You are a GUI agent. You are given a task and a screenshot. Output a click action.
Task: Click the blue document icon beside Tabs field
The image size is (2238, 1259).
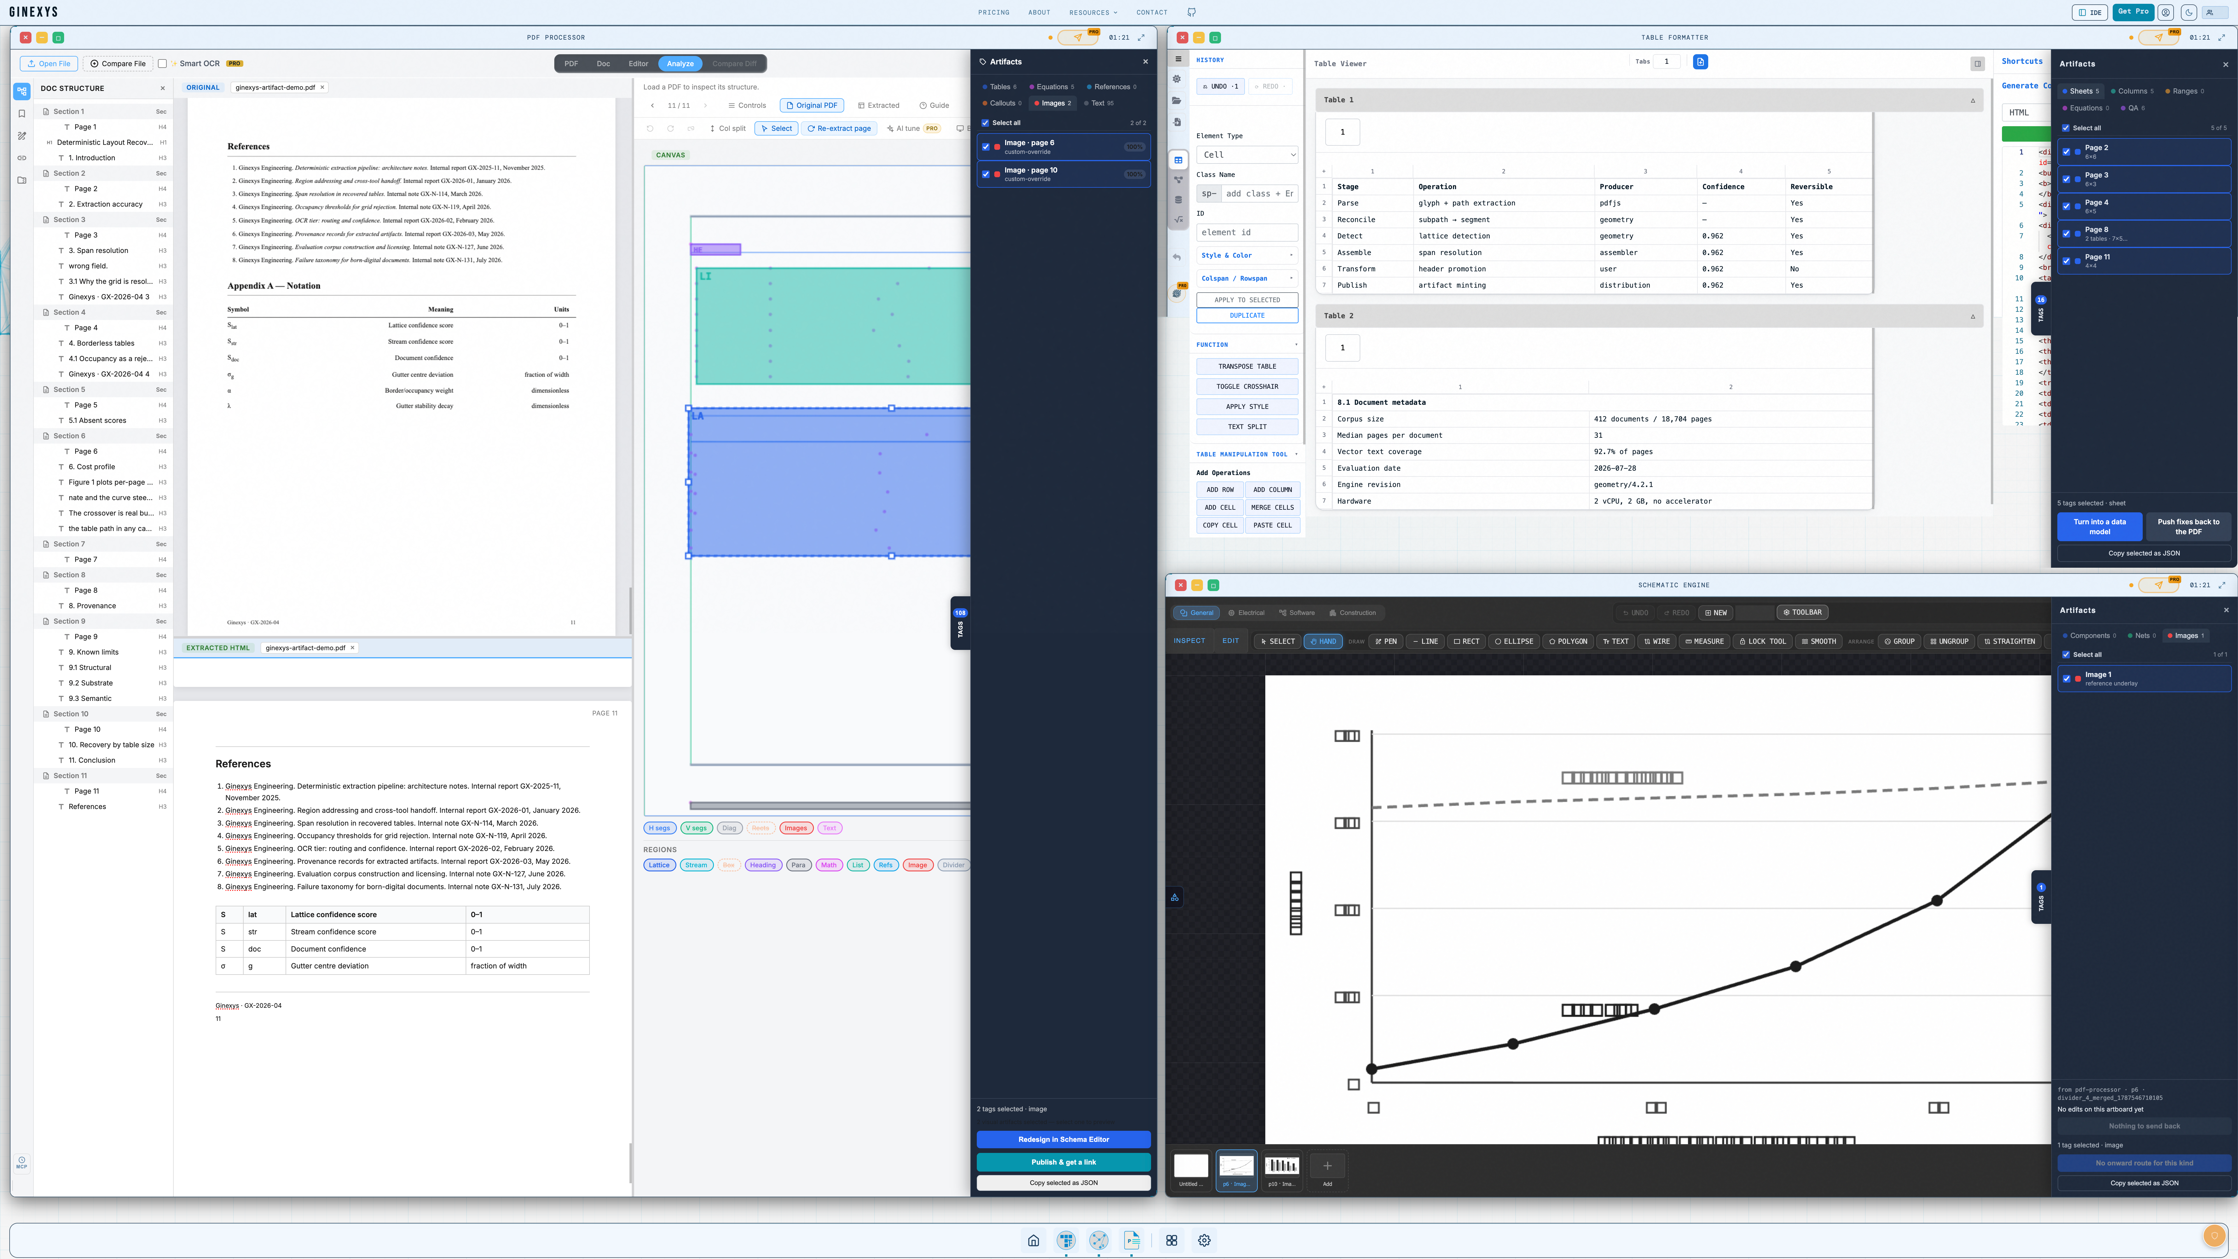[x=1700, y=62]
